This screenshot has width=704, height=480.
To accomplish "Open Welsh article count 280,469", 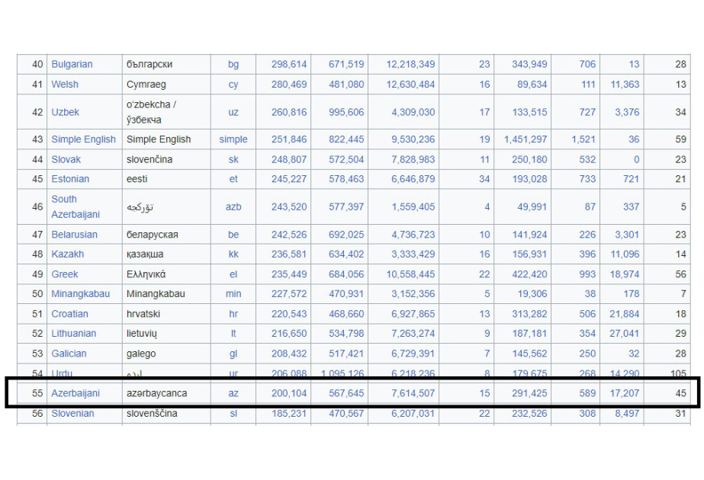I will 289,85.
